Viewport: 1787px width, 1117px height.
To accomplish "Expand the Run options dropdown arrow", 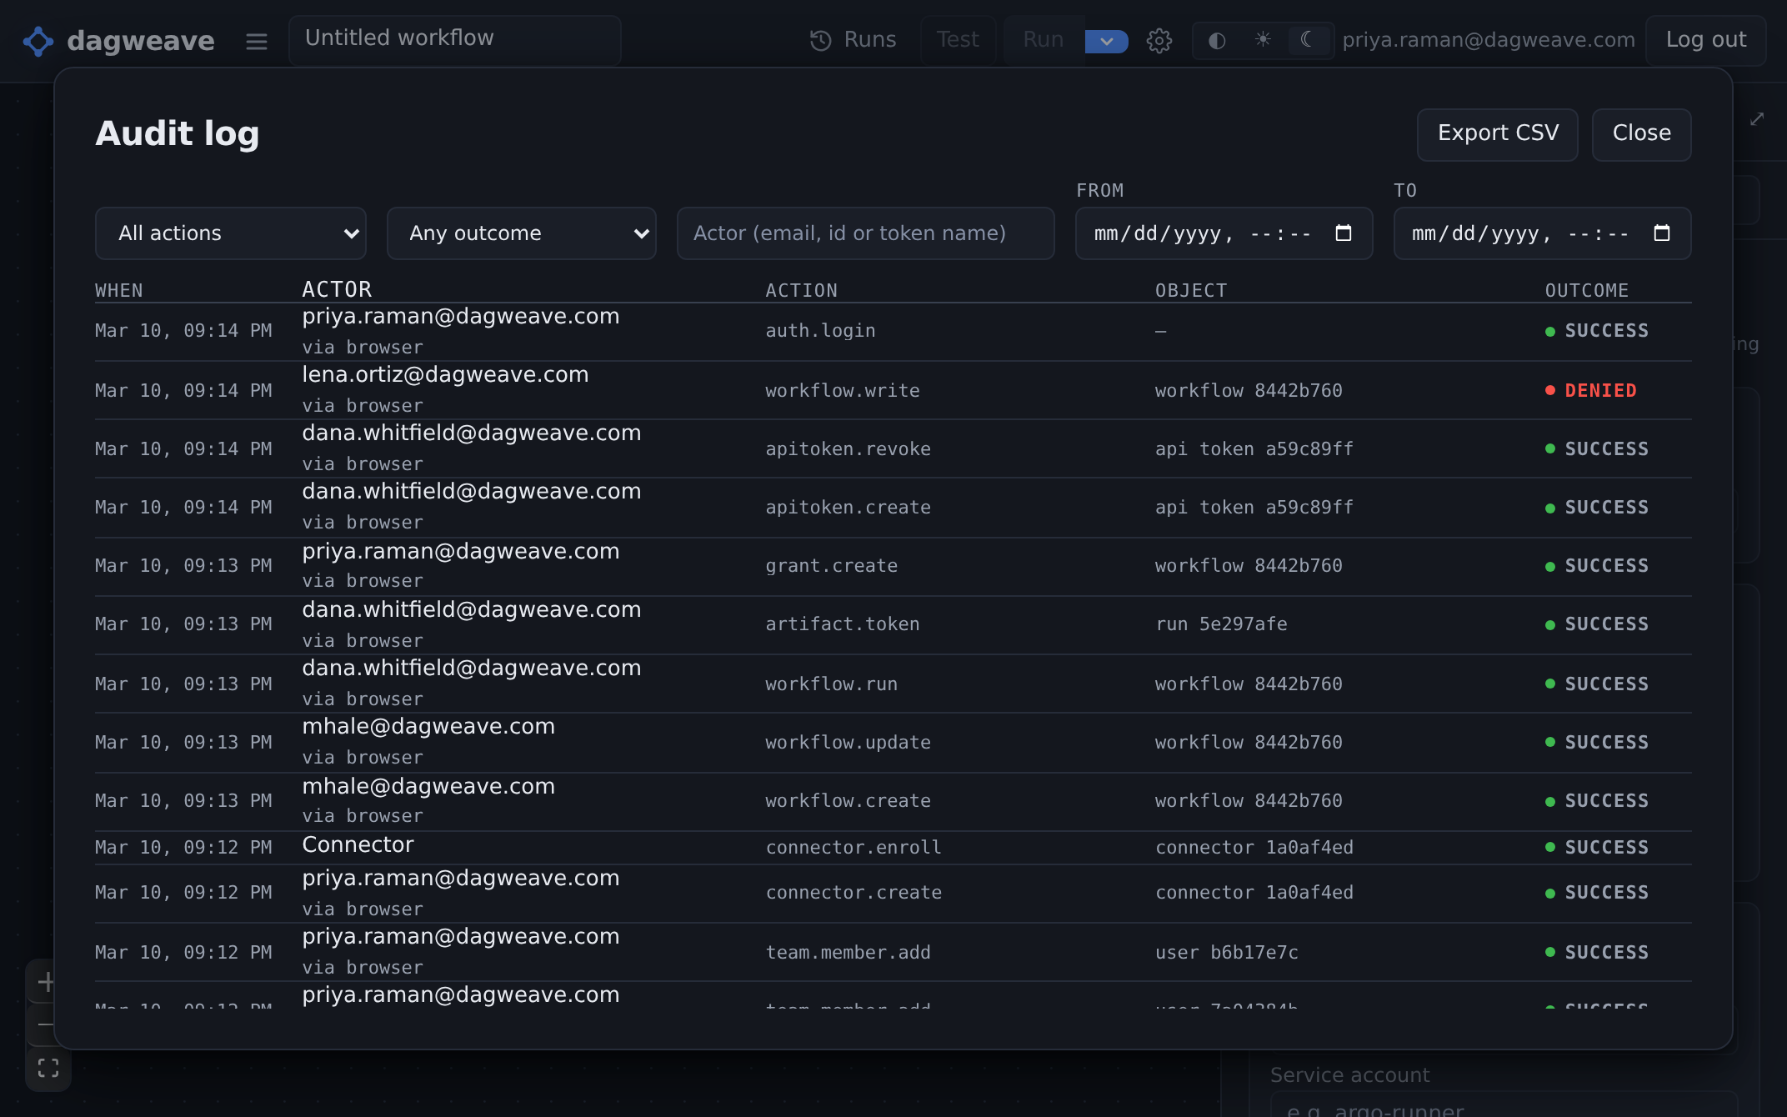I will [1106, 41].
